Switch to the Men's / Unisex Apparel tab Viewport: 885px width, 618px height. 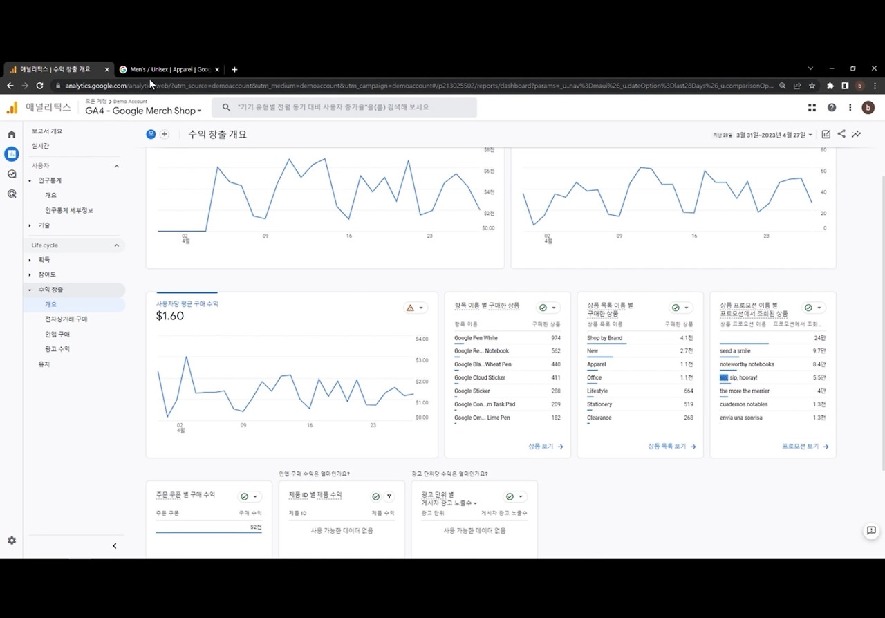point(169,69)
